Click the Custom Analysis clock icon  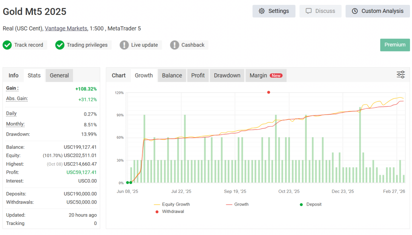coord(354,11)
